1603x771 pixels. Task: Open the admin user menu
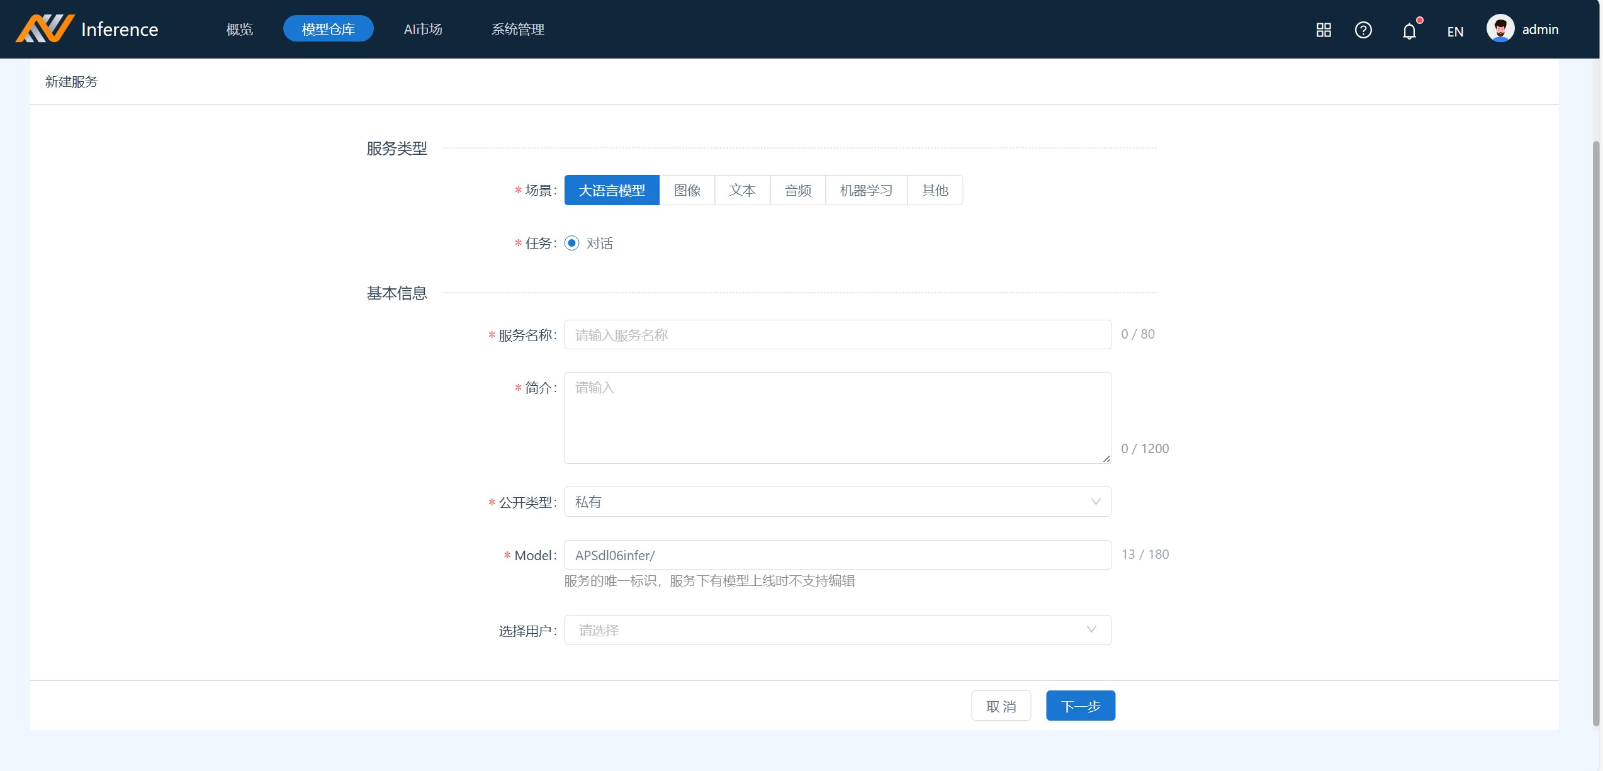[1539, 30]
